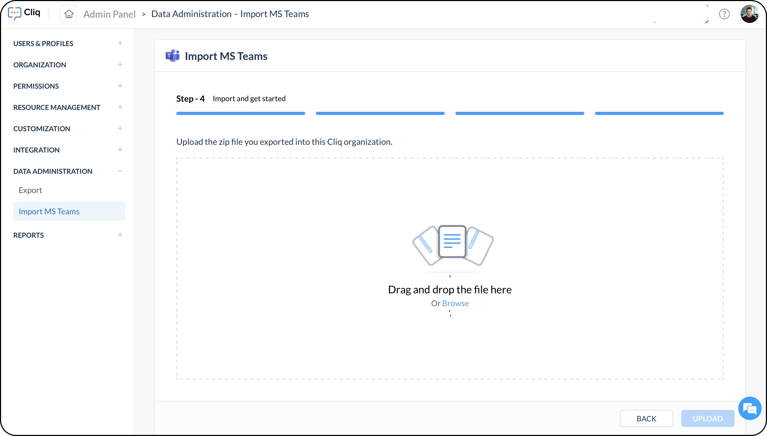This screenshot has width=767, height=436.
Task: Click the second step progress bar
Action: 380,113
